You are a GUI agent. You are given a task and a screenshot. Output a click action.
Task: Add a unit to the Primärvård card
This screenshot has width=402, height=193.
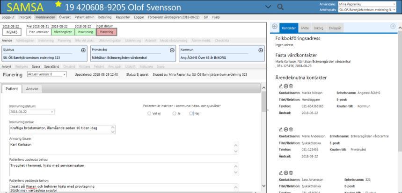point(172,50)
